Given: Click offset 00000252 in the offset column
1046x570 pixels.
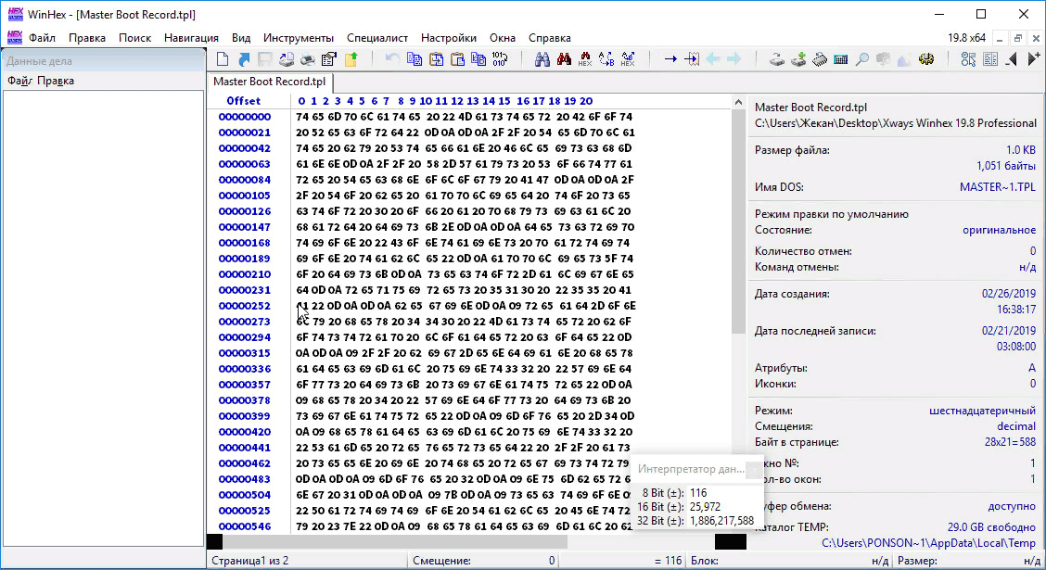Looking at the screenshot, I should tap(245, 306).
